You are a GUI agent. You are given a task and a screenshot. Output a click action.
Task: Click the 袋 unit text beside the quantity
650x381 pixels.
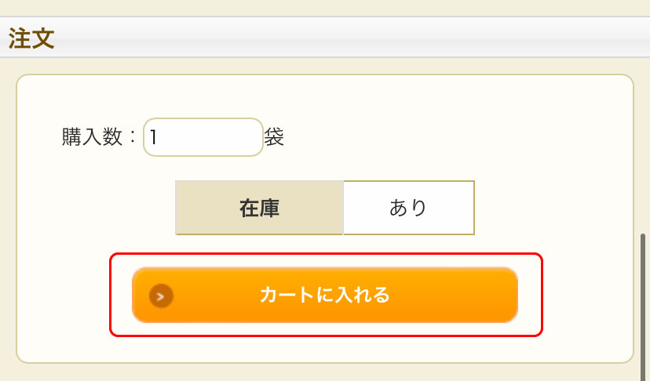pyautogui.click(x=274, y=136)
